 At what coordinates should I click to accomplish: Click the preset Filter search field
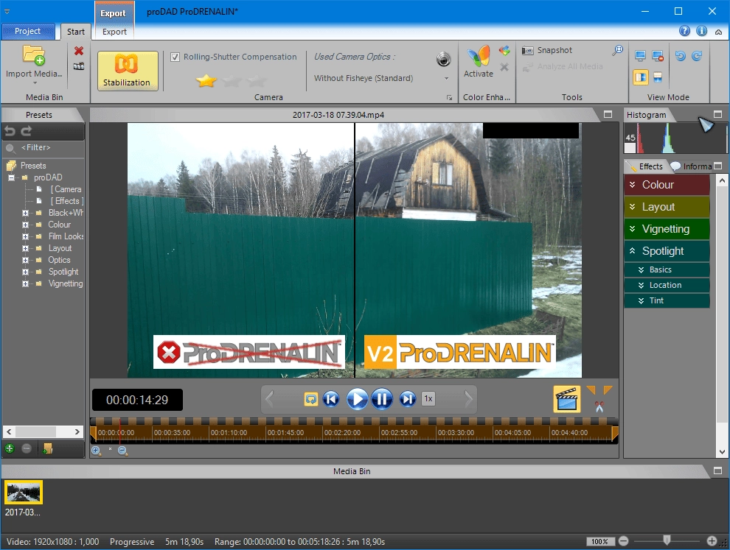tap(43, 148)
